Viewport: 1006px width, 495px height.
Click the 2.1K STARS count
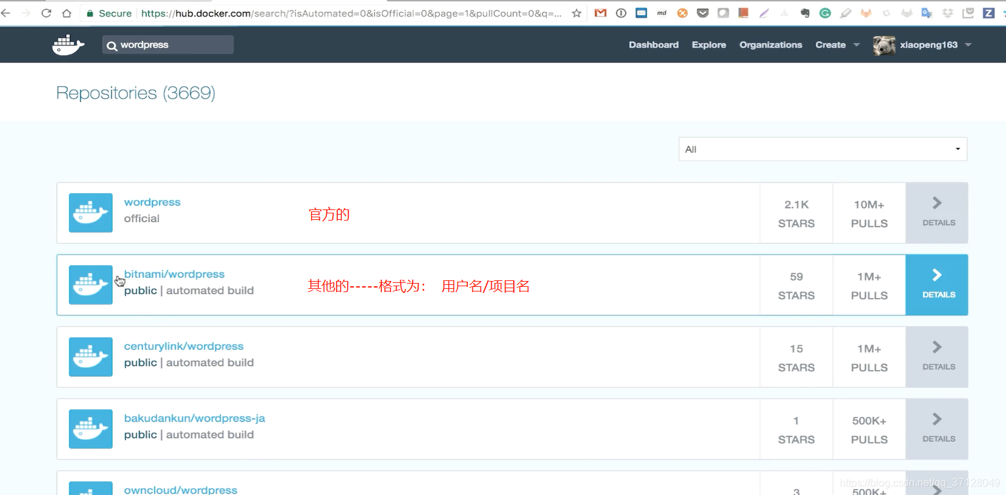tap(796, 213)
